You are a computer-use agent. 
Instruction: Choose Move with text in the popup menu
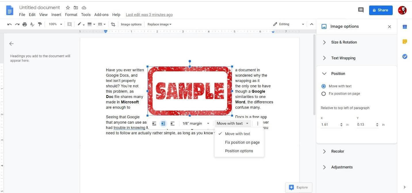tap(239, 134)
